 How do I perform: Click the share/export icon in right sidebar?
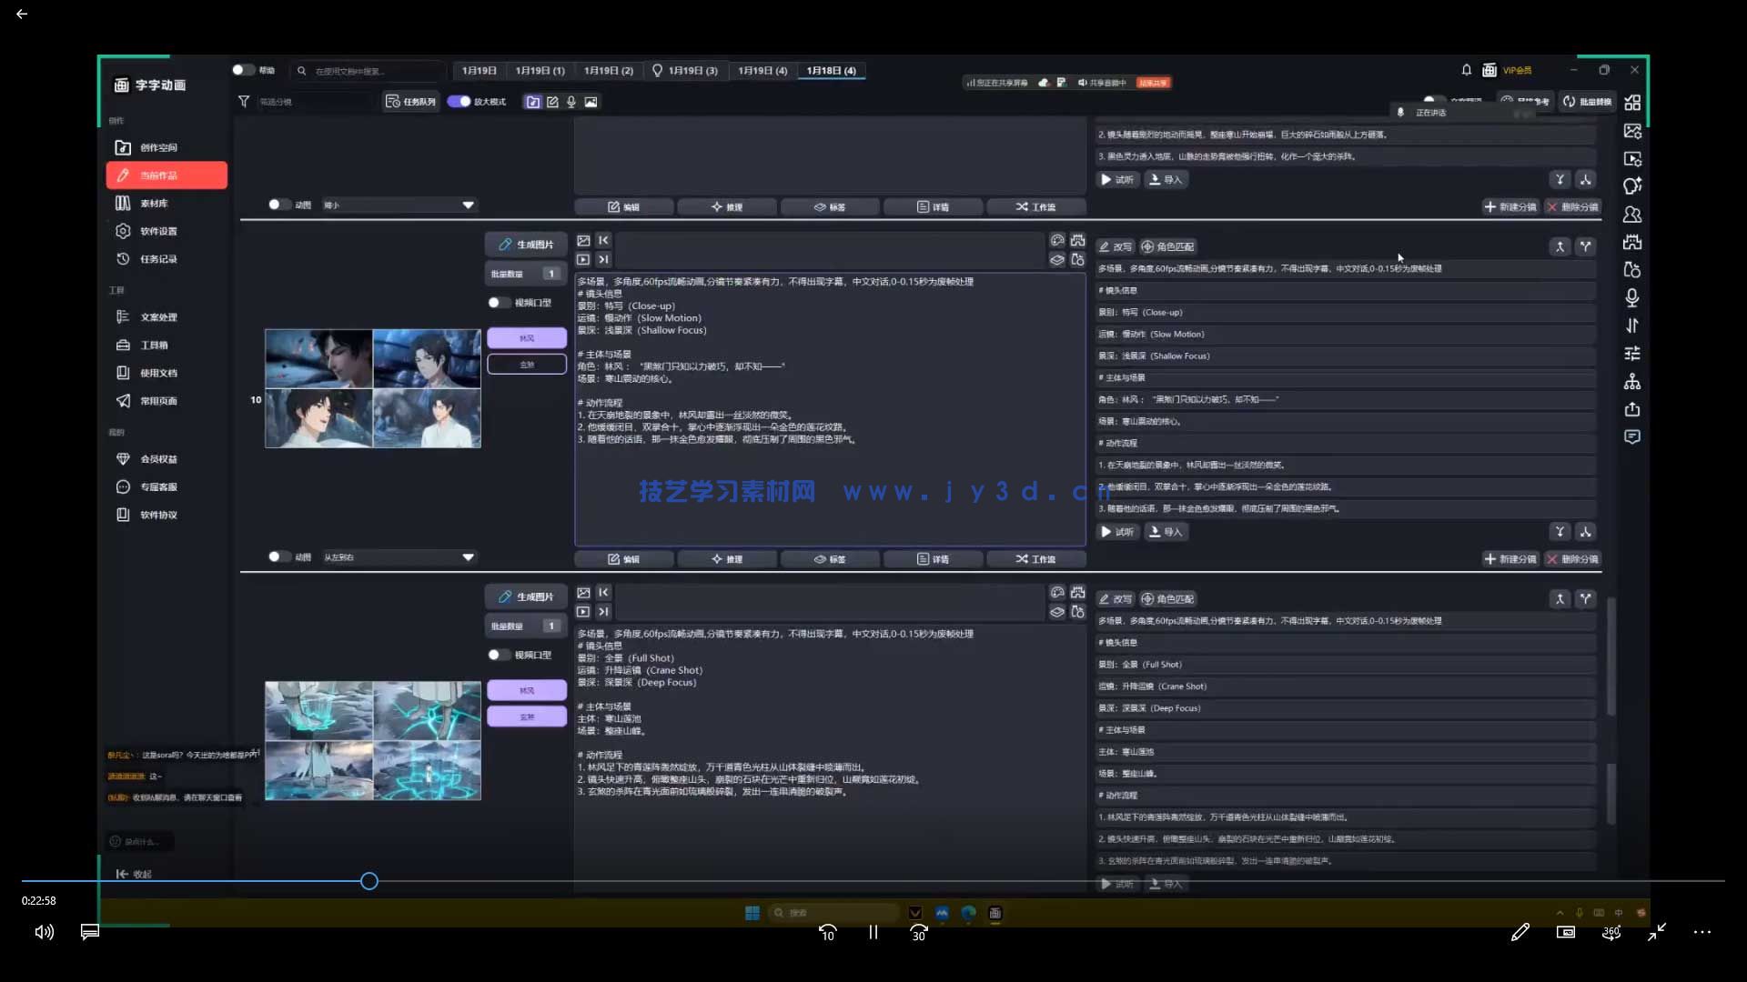[1631, 409]
